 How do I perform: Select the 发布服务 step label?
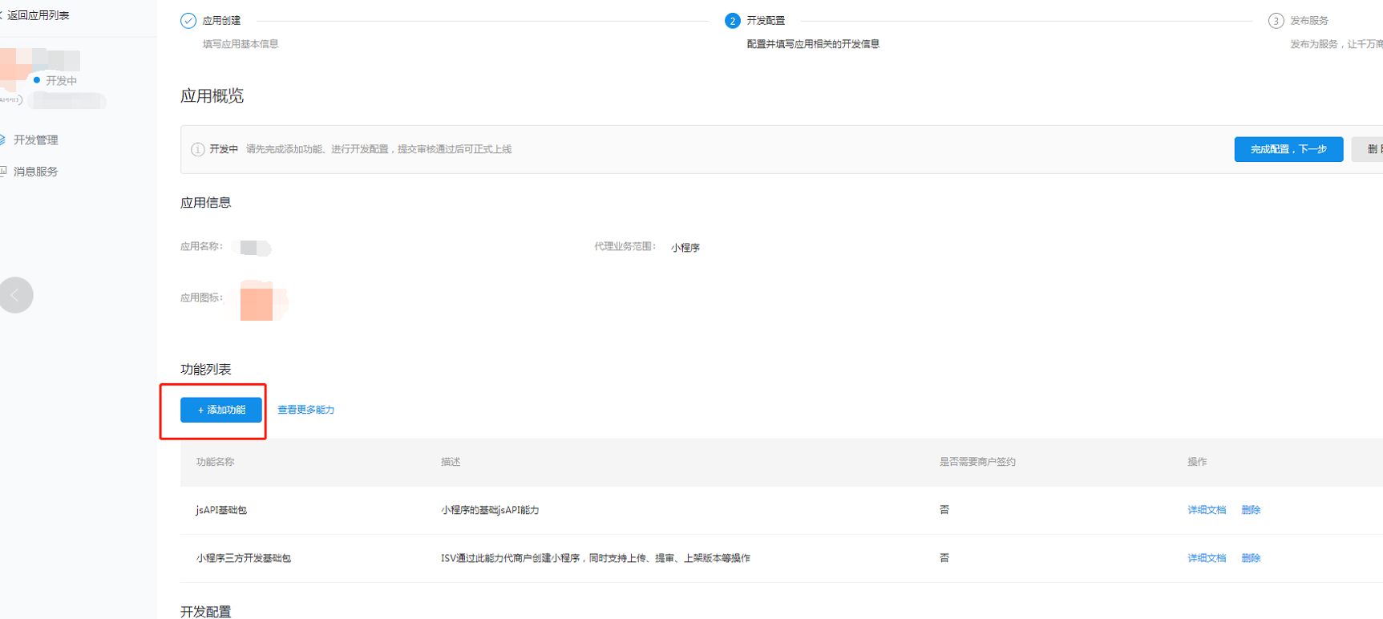[x=1309, y=21]
